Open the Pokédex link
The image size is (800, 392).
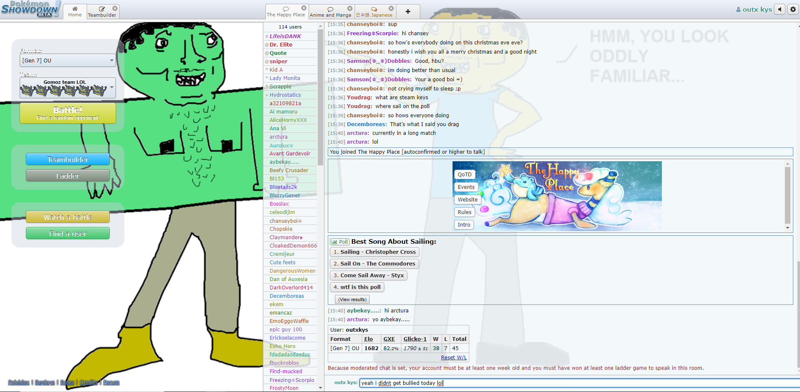(19, 382)
